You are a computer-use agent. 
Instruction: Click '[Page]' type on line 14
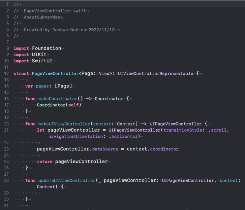63,86
